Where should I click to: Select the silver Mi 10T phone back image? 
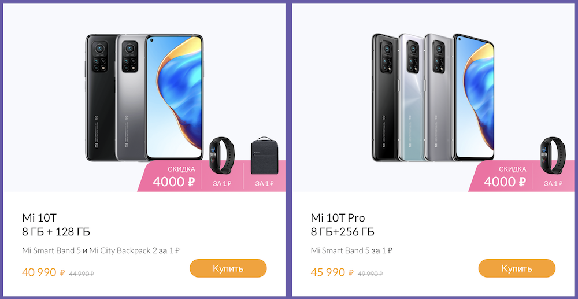(x=131, y=98)
